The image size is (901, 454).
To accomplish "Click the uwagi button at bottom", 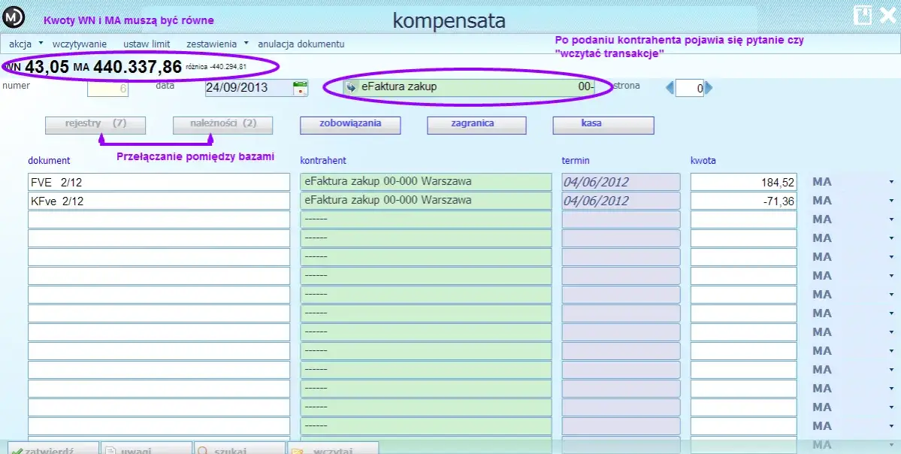I will (x=147, y=448).
